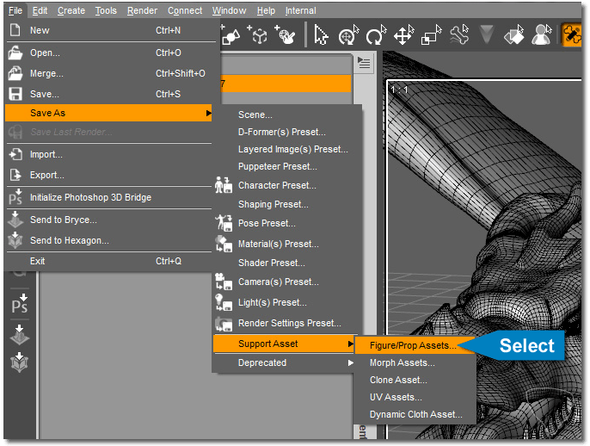
Task: Select Dynamic Cloth Asset...
Action: click(x=415, y=414)
